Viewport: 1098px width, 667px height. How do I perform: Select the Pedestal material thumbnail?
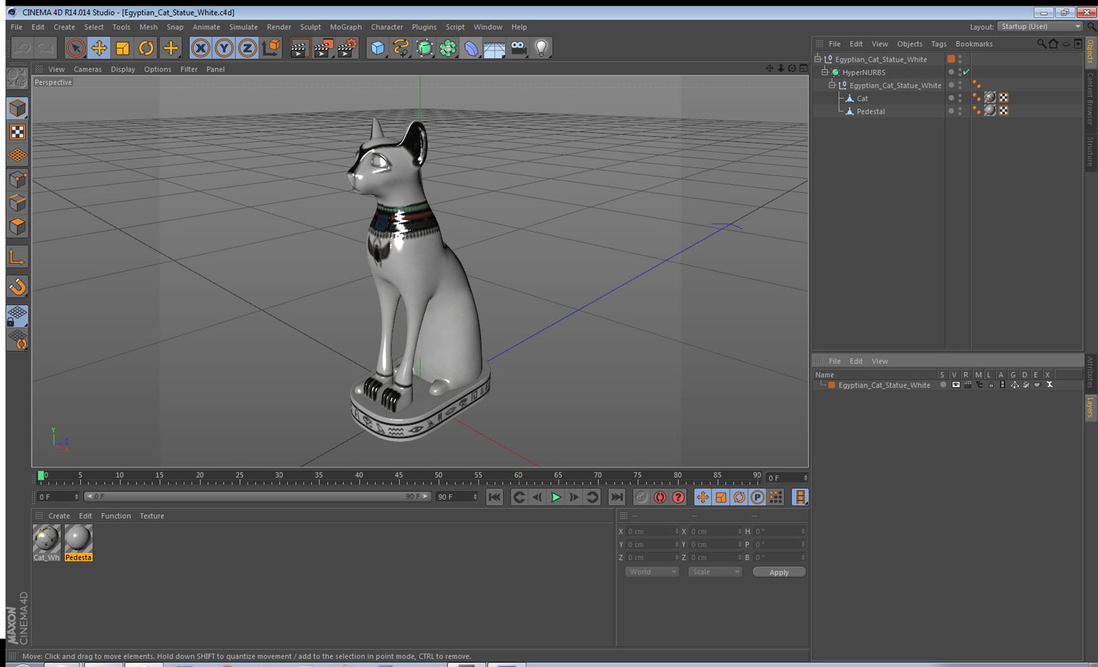point(78,539)
